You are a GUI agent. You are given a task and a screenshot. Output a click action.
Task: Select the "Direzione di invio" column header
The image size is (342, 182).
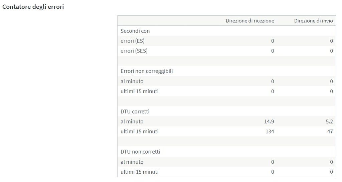pyautogui.click(x=313, y=21)
